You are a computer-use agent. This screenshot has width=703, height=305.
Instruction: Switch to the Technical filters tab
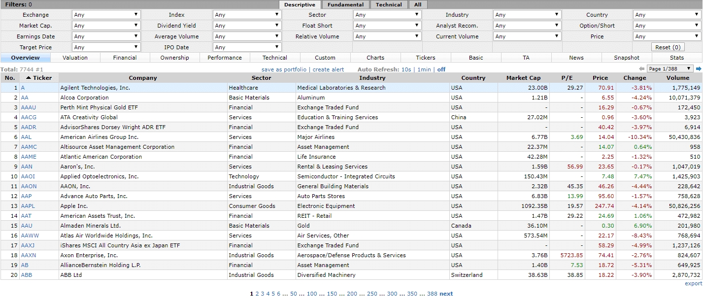click(389, 4)
